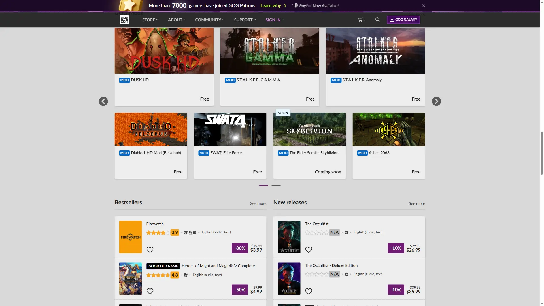Click the GOG GALAXY download button
544x306 pixels.
pos(403,20)
